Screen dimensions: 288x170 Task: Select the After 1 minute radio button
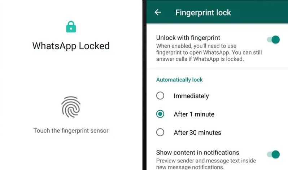pos(160,114)
